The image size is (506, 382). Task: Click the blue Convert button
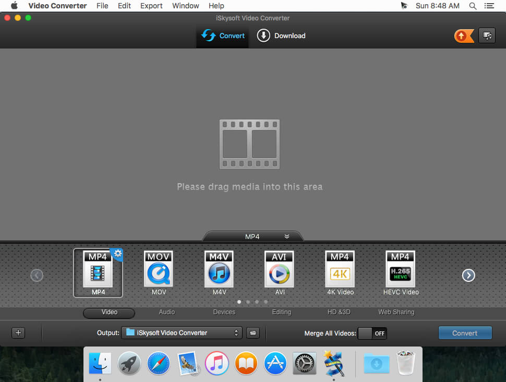[x=465, y=333]
